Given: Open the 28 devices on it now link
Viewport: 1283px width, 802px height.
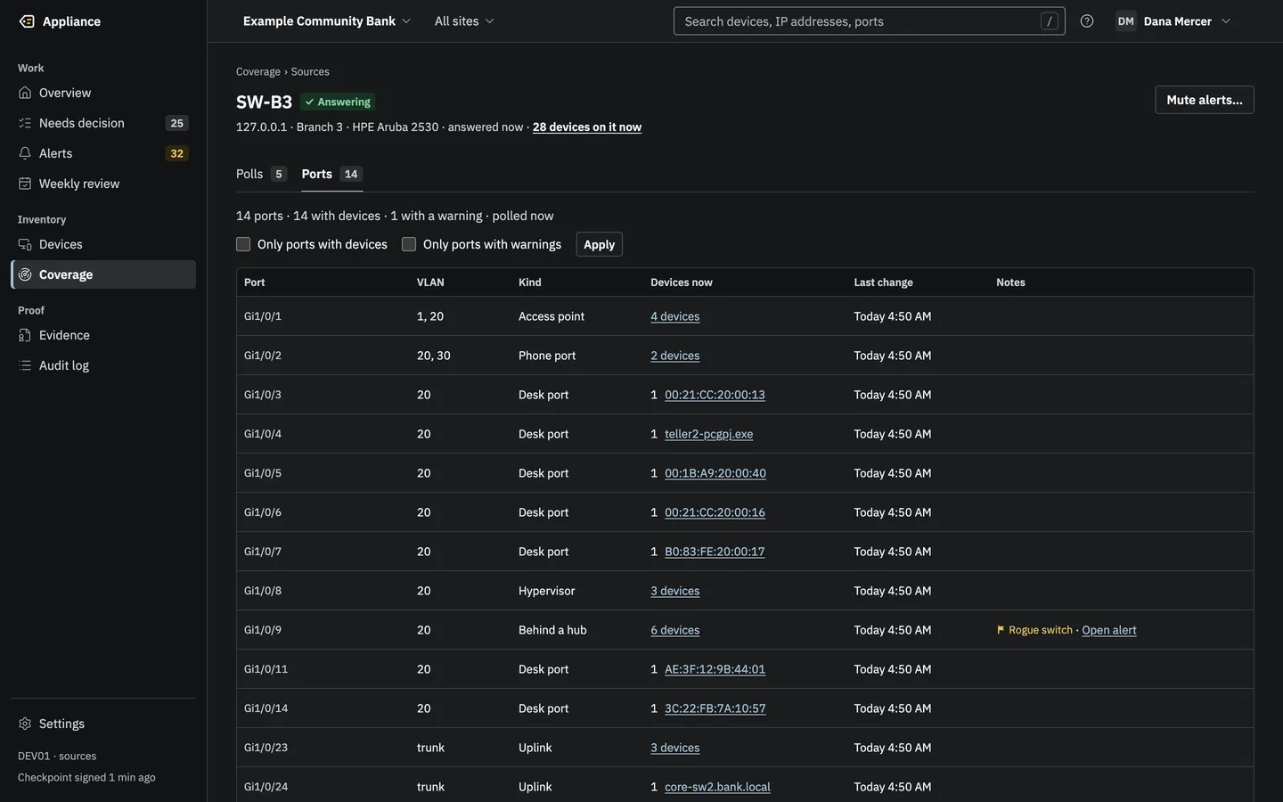Looking at the screenshot, I should pos(587,127).
